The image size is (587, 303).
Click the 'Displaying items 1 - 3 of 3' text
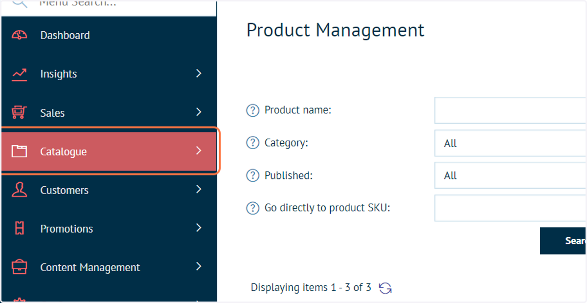tap(311, 287)
